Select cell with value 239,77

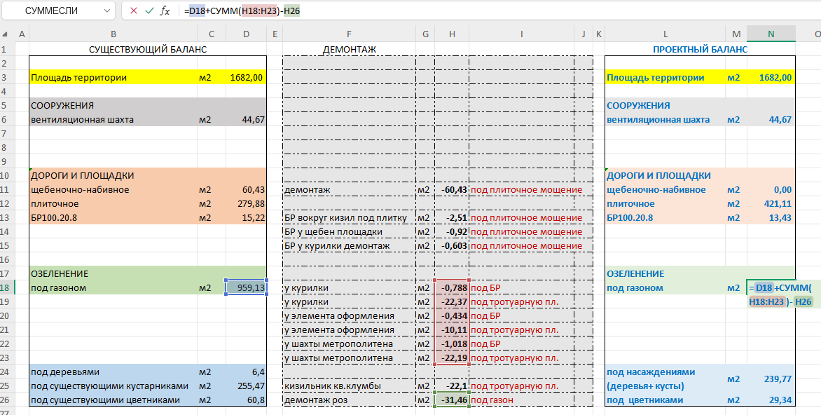[771, 379]
